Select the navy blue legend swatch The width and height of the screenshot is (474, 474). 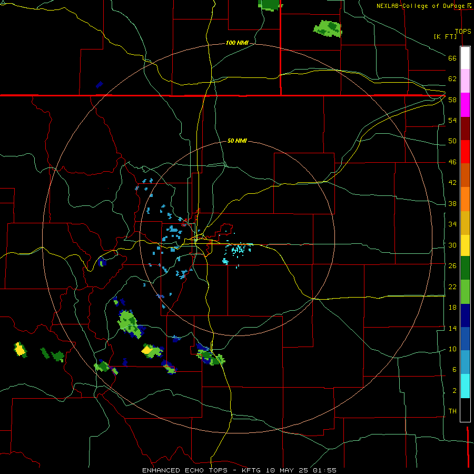(465, 315)
